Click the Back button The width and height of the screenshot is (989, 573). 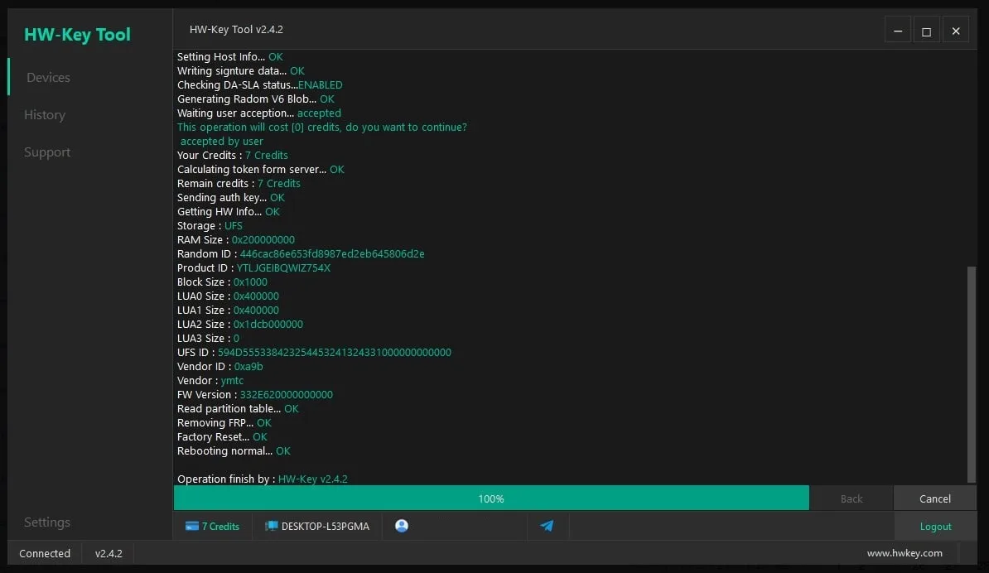851,498
